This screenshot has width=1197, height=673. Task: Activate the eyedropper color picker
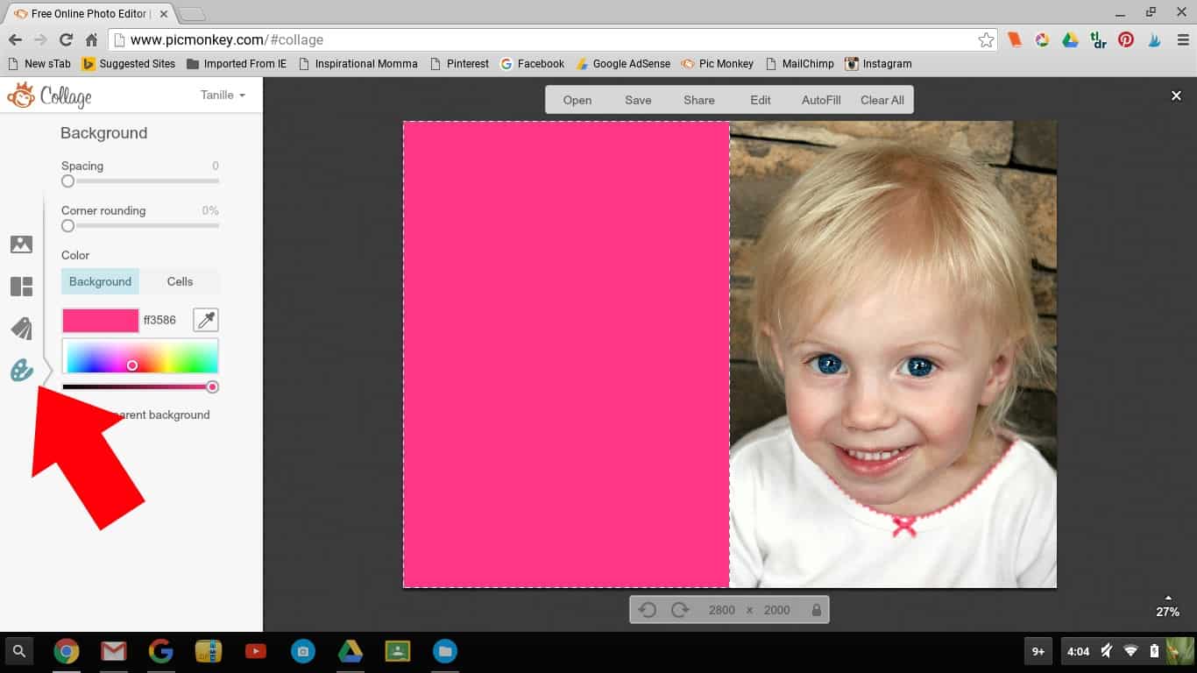tap(206, 320)
